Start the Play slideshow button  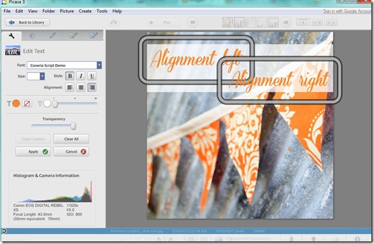tap(163, 22)
